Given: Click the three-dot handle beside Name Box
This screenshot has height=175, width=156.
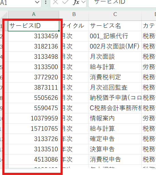Looking at the screenshot, I should coord(46,2).
